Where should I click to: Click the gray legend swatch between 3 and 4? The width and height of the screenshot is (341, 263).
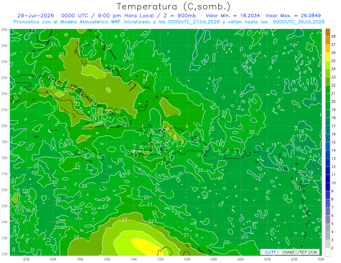[x=328, y=236]
